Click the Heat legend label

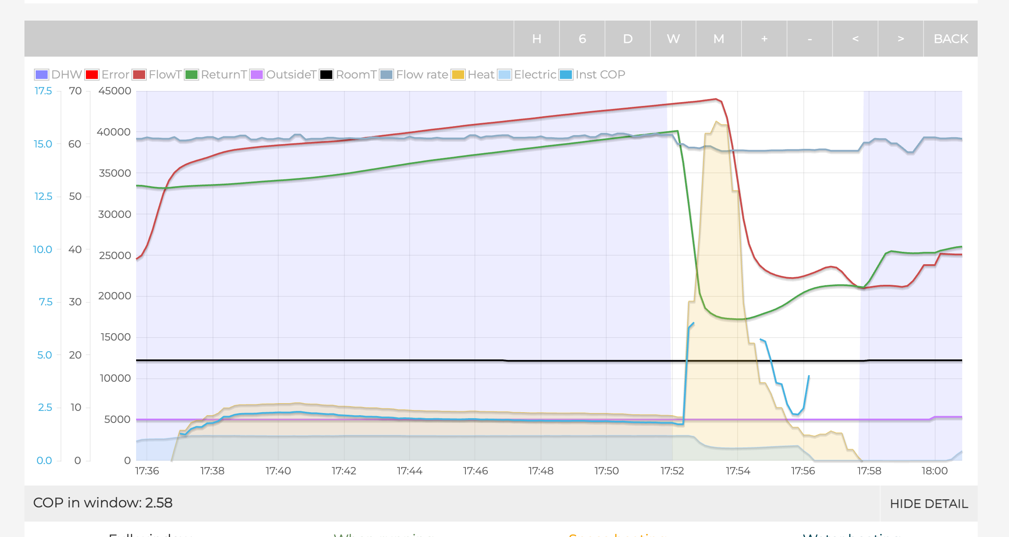[480, 75]
